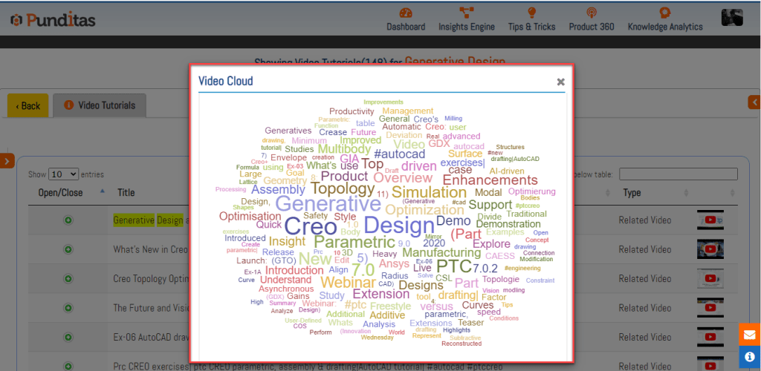
Task: Click the user profile avatar
Action: 733,17
